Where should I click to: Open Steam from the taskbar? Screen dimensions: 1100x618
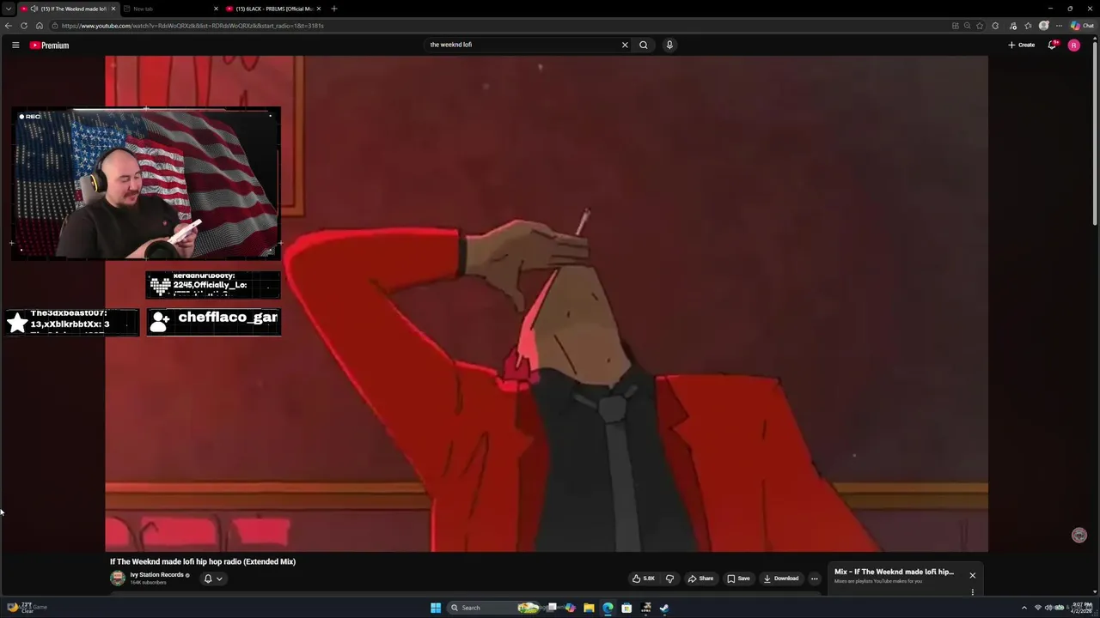point(664,608)
